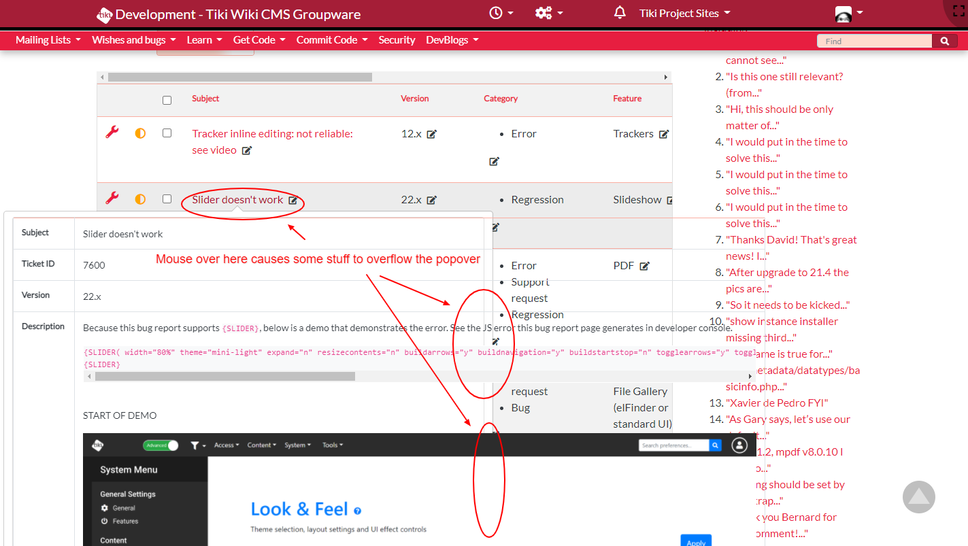Click the user profile icon in the demo toolbar

(x=739, y=445)
